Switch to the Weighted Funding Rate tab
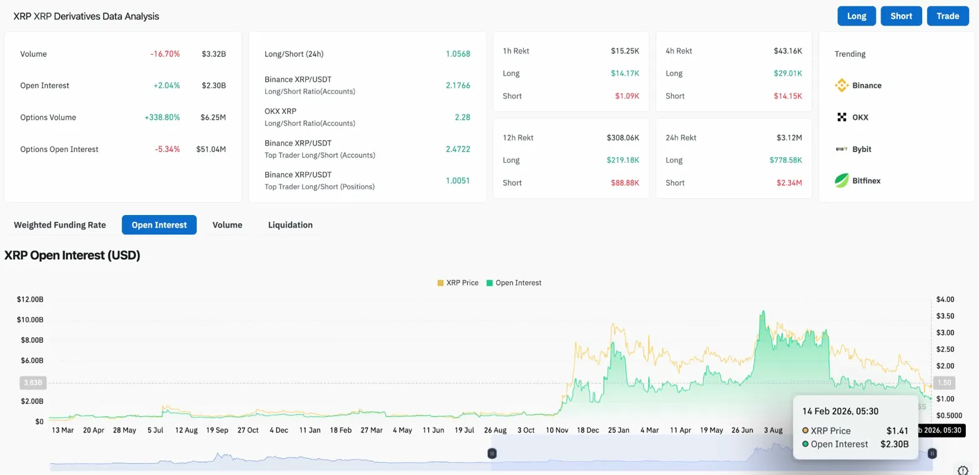The image size is (979, 475). point(60,225)
